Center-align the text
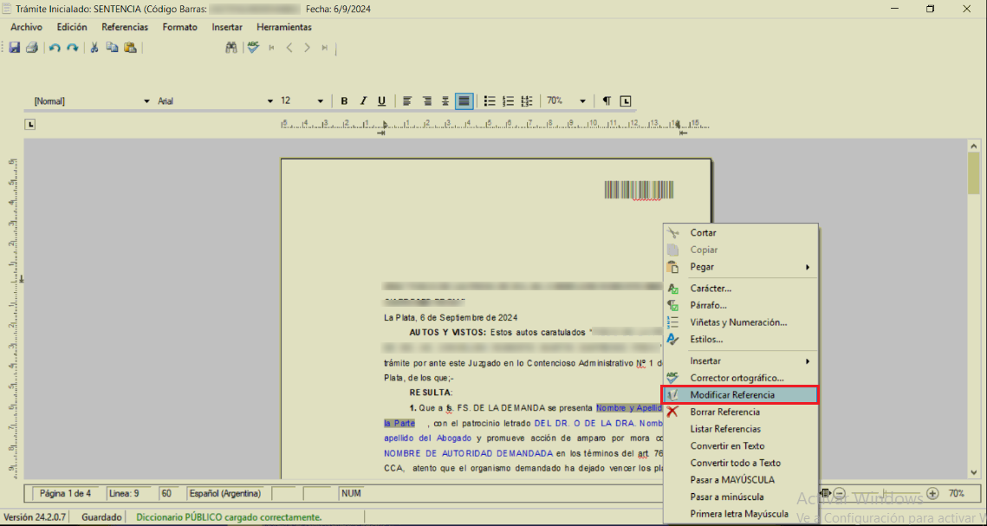This screenshot has width=987, height=526. [445, 101]
